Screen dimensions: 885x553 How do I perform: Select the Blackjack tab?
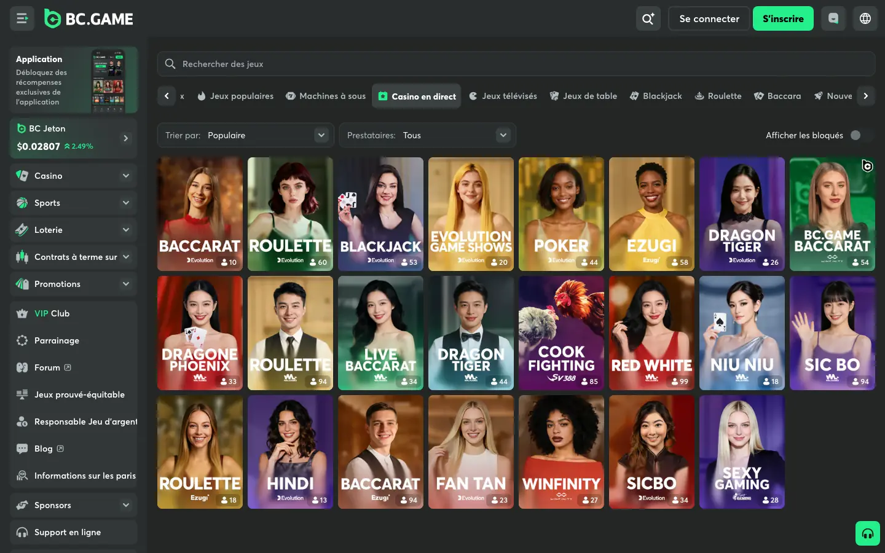click(x=656, y=96)
